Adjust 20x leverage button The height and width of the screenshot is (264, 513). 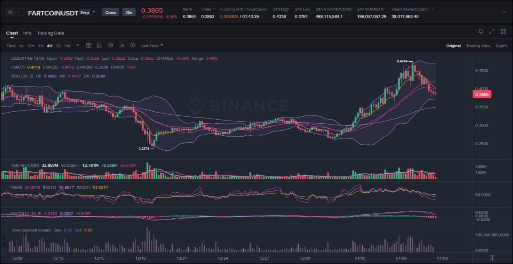click(x=129, y=12)
